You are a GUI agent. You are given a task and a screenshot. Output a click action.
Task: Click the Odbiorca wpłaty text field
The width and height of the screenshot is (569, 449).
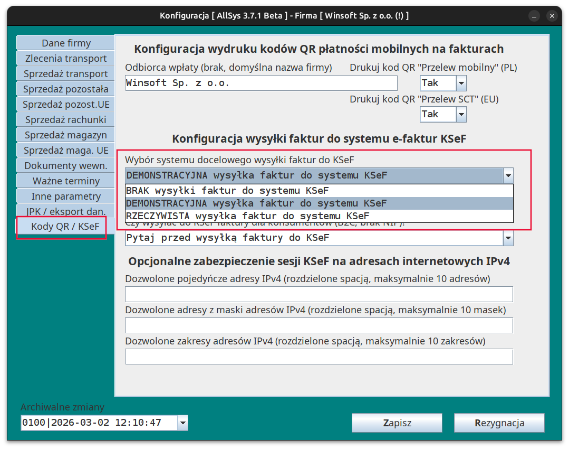coord(261,83)
